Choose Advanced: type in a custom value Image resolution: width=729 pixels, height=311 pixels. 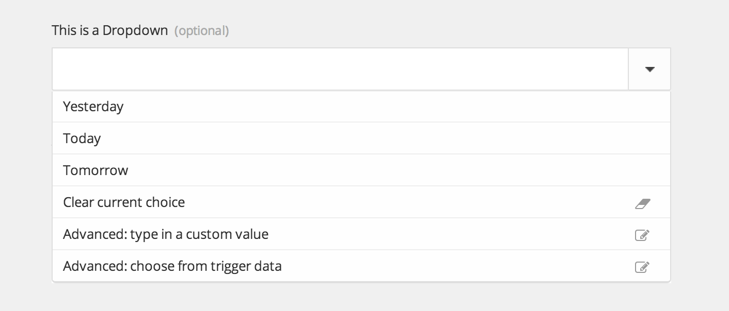tap(166, 234)
